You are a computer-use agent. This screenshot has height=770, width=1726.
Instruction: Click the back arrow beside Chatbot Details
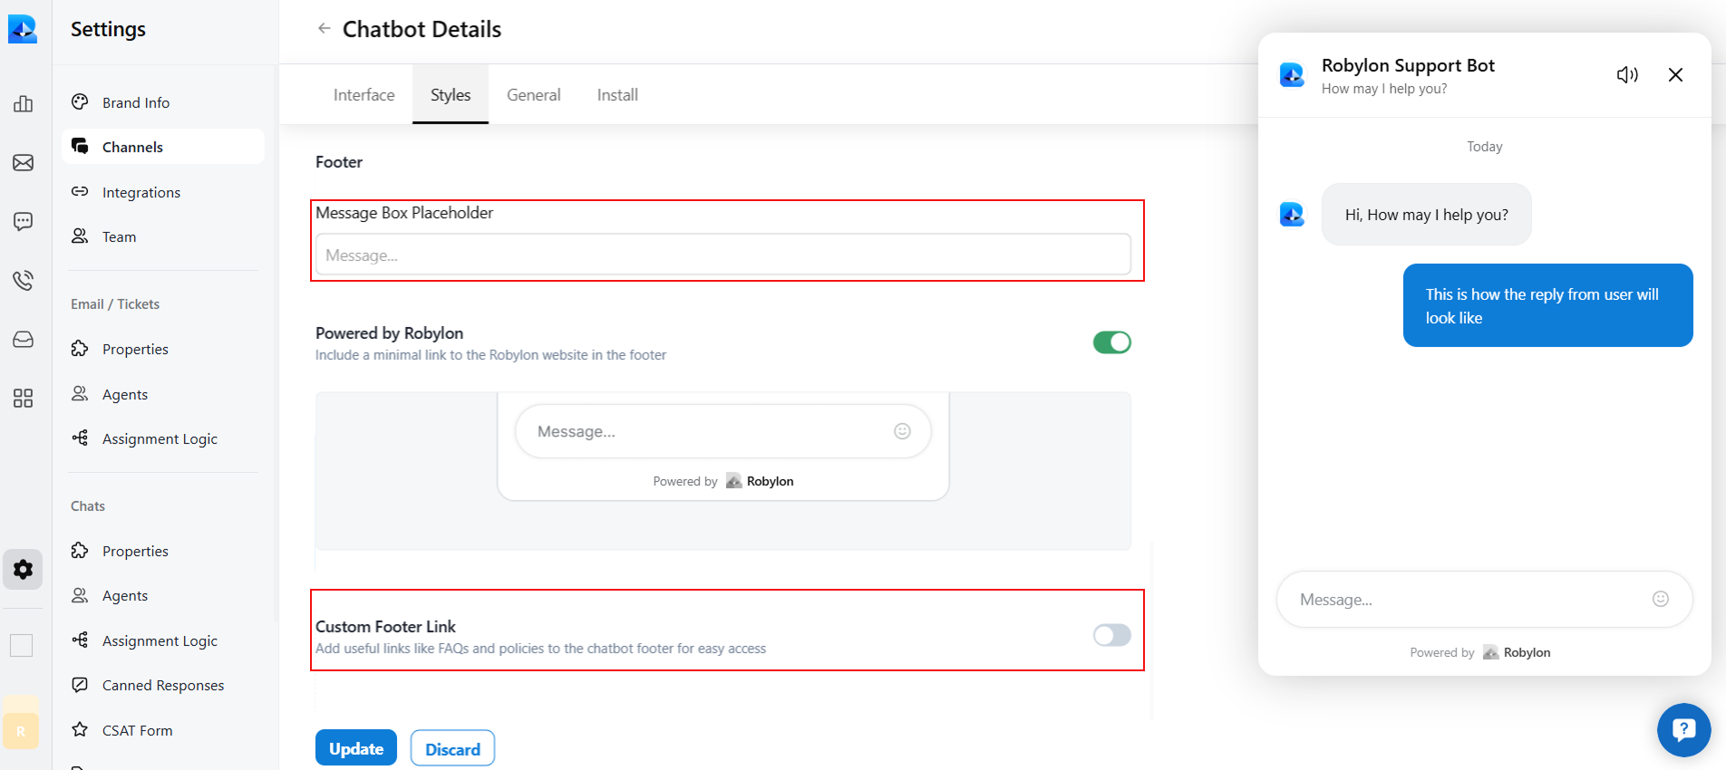point(324,29)
